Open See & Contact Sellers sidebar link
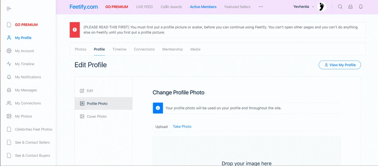The height and width of the screenshot is (166, 378). click(32, 143)
